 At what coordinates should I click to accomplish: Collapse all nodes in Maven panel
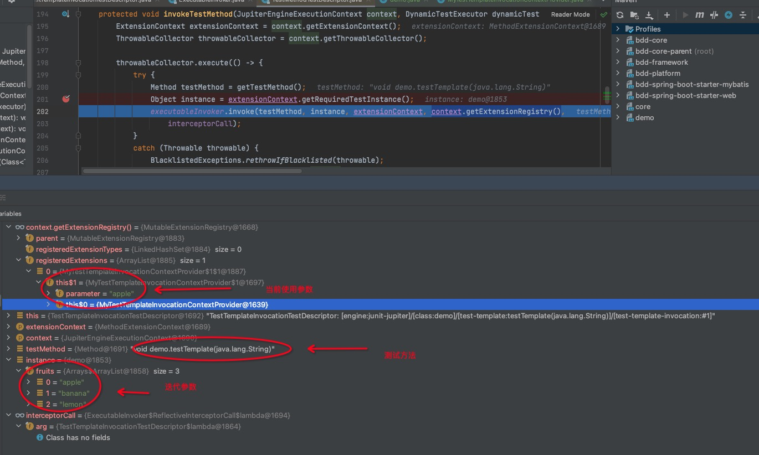[743, 15]
